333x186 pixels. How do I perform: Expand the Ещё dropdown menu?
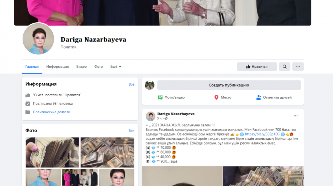[x=116, y=67]
